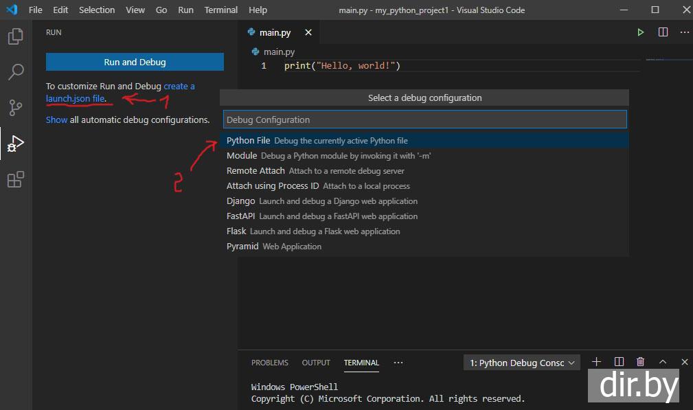
Task: Open the Terminal menu in menu bar
Action: click(220, 10)
